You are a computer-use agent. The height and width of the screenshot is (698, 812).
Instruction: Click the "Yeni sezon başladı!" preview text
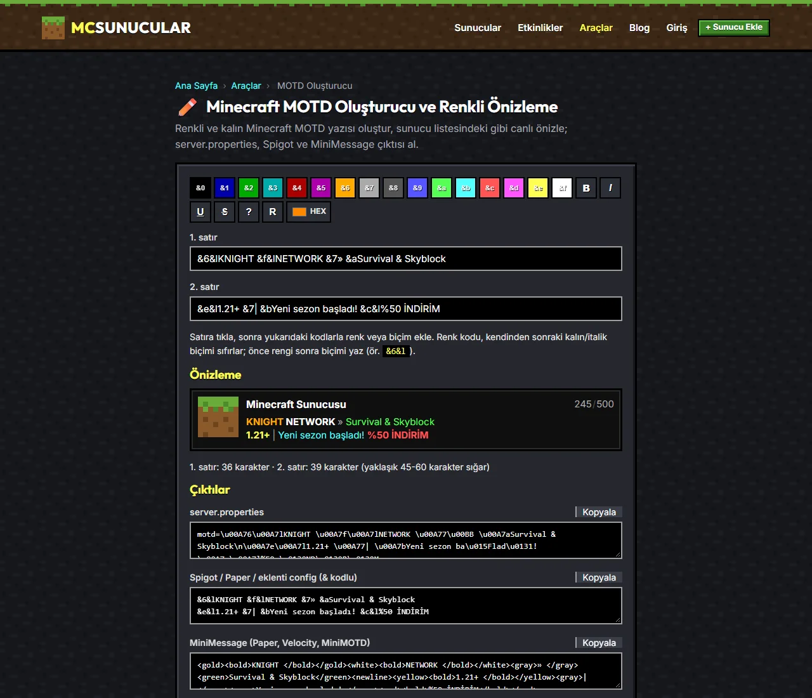(321, 435)
